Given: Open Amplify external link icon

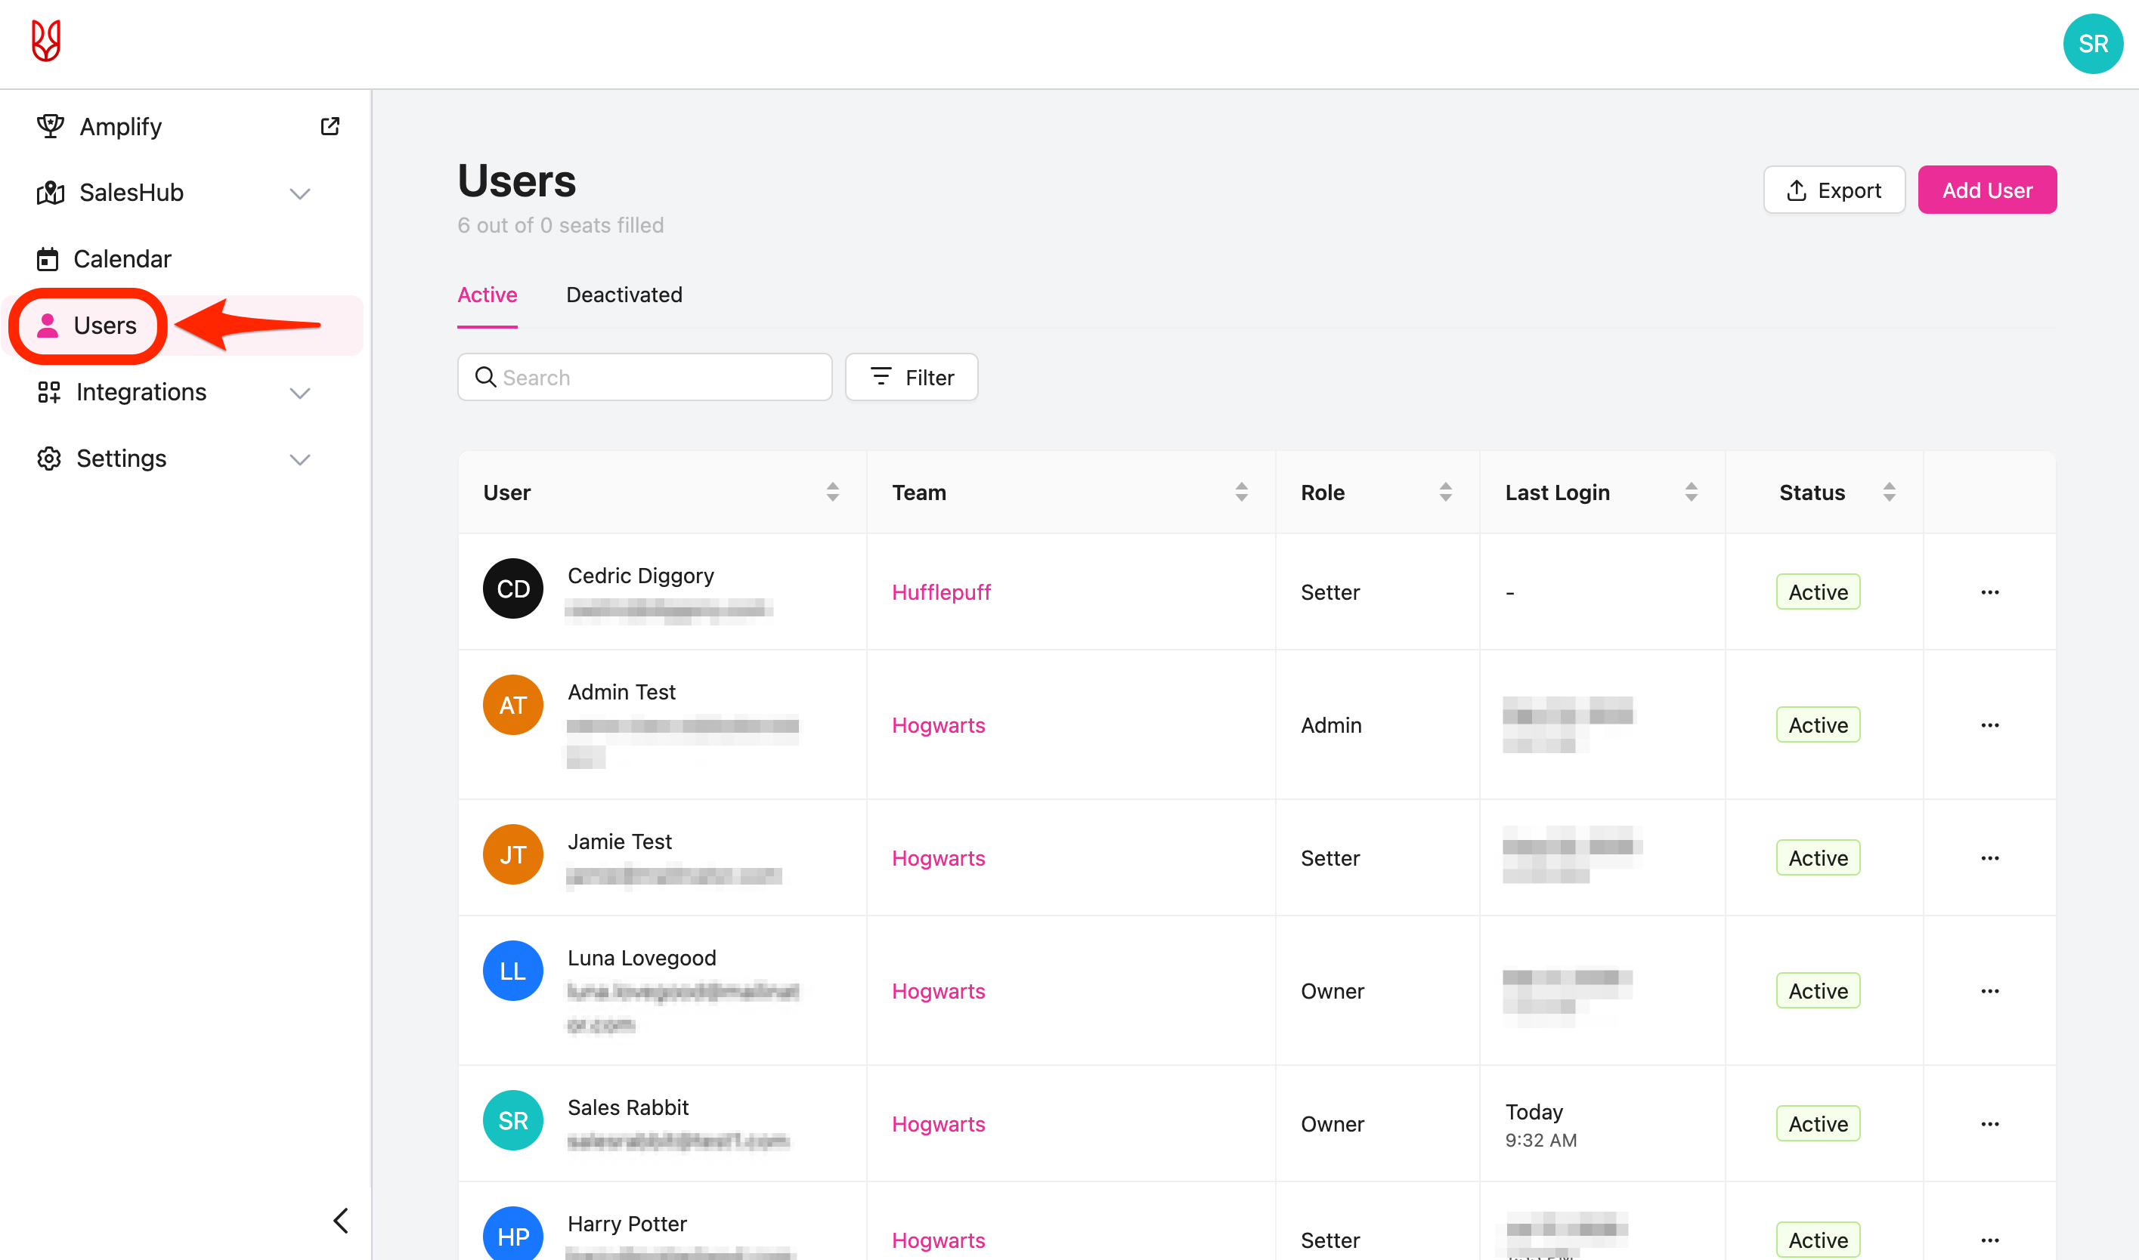Looking at the screenshot, I should coord(330,126).
